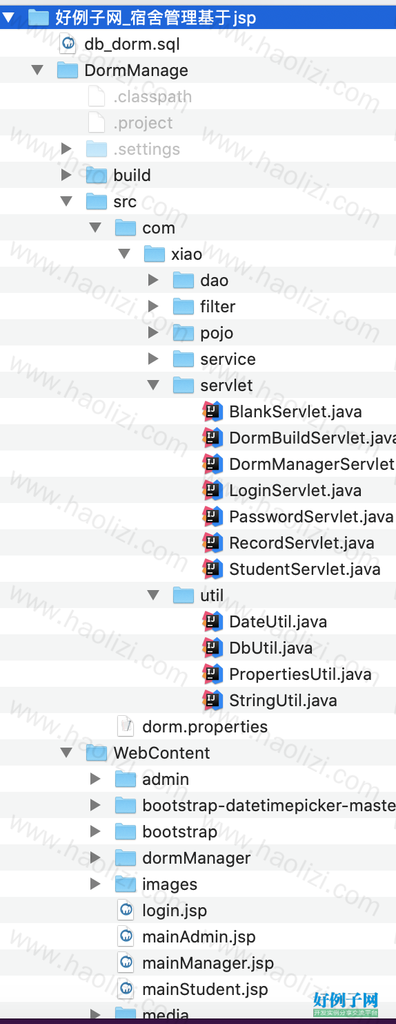Select the "admin" folder name
The height and width of the screenshot is (1024, 396).
[166, 779]
